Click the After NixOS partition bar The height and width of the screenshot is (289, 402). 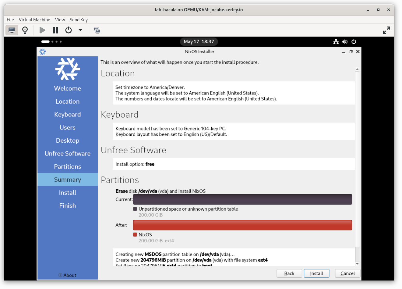242,225
